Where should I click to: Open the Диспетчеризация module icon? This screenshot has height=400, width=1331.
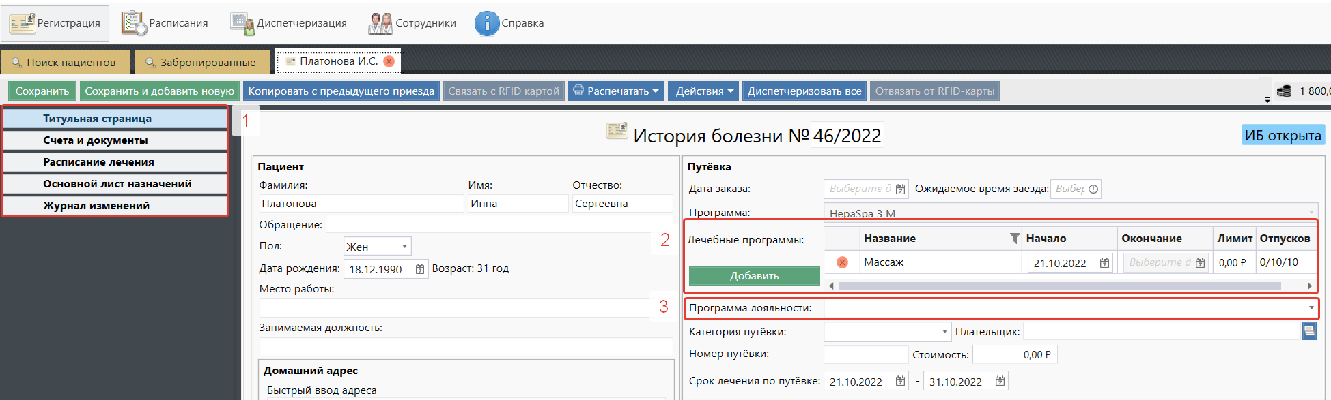tap(242, 23)
